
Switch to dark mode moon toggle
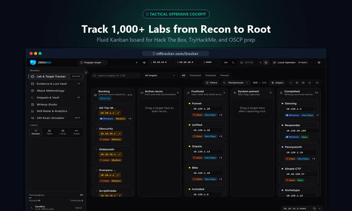(266, 62)
